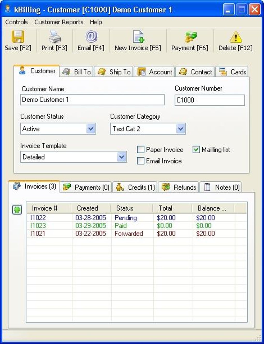
Task: Open the Customer Category dropdown
Action: tap(181, 129)
